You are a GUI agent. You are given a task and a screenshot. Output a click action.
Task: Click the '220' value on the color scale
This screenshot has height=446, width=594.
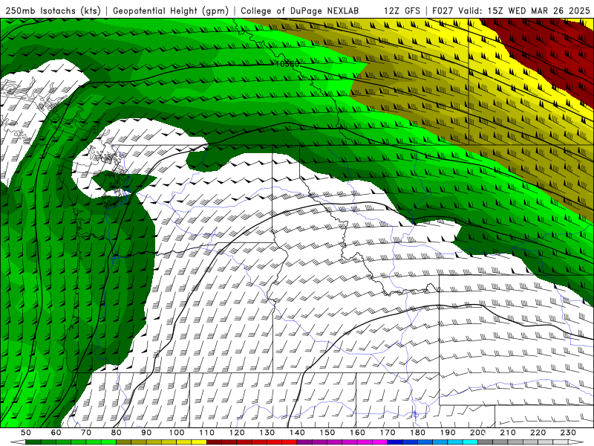click(538, 433)
